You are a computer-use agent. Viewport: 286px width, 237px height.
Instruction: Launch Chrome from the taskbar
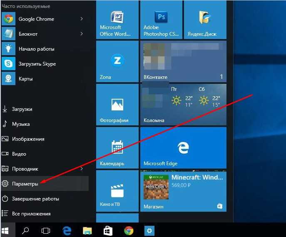tap(129, 231)
